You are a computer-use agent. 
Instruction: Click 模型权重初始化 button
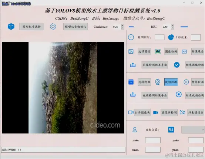click(x=75, y=27)
